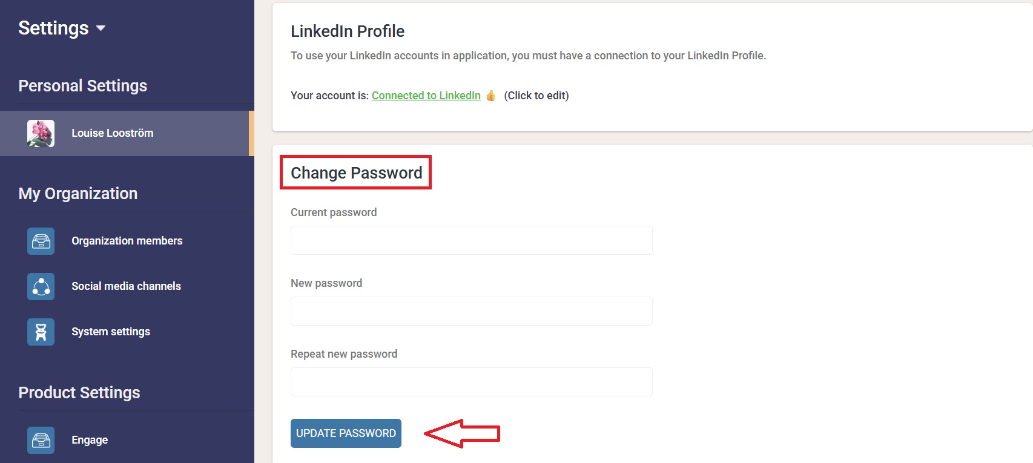Click the Social media channels icon
Image resolution: width=1033 pixels, height=463 pixels.
(x=41, y=286)
